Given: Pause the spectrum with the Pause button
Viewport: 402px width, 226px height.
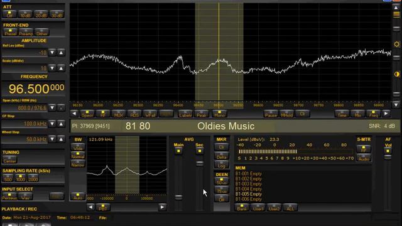Looking at the screenshot, I should (x=271, y=114).
